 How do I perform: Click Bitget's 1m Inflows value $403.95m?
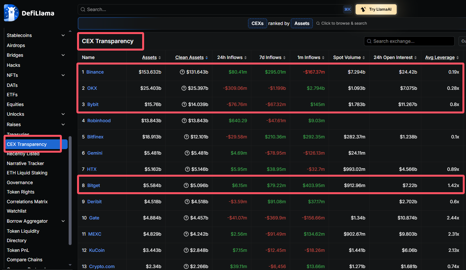click(314, 185)
